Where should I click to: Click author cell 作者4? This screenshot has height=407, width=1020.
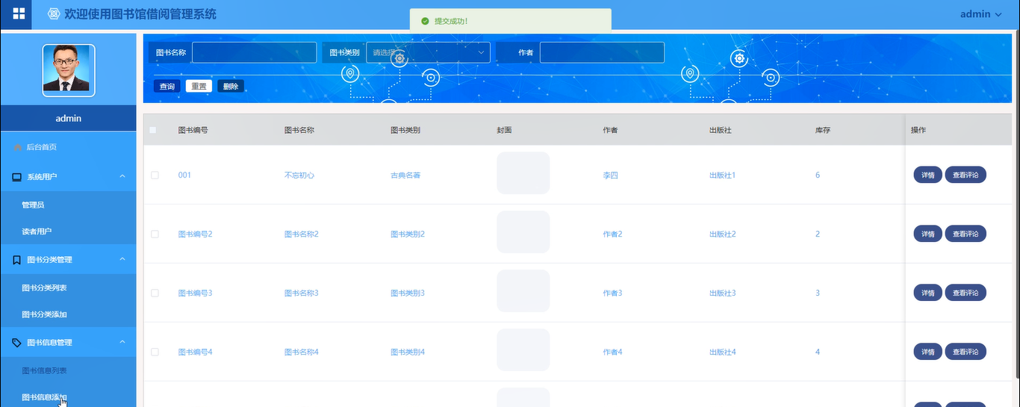click(613, 352)
